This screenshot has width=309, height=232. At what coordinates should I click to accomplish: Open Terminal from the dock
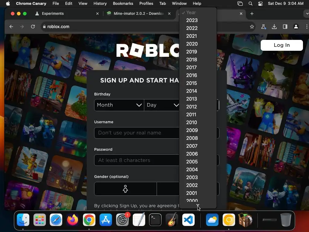155,220
